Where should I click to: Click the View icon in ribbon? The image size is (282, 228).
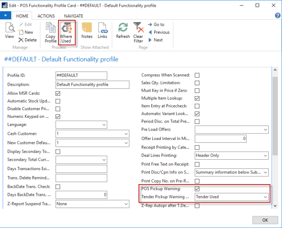[9, 31]
